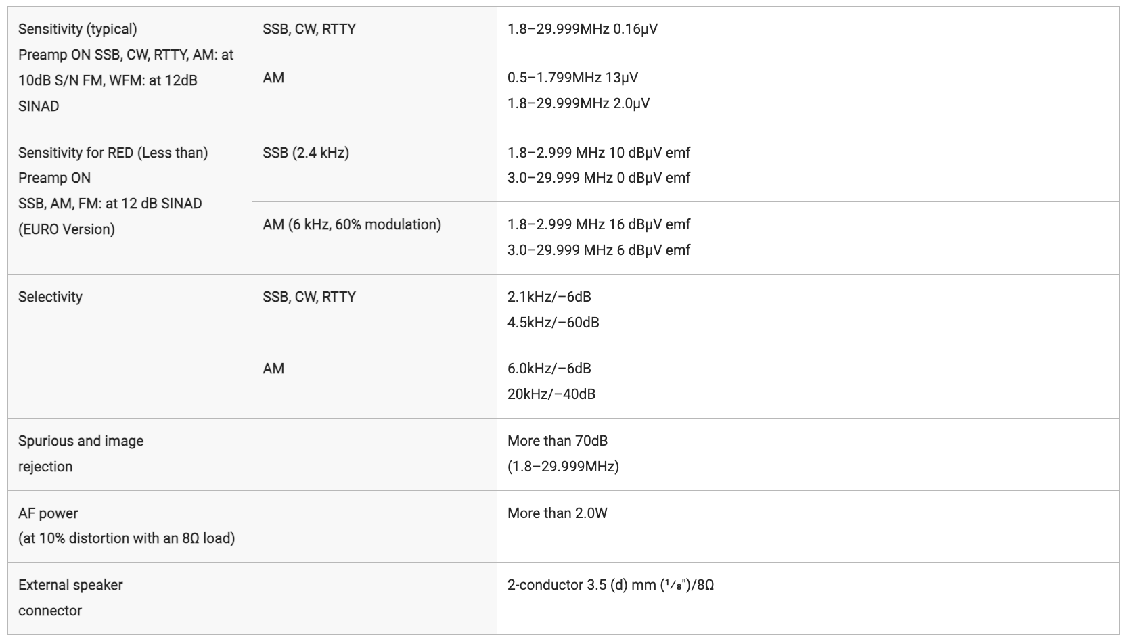Click the 4.5kHz/−60dB selectivity value
The height and width of the screenshot is (641, 1130).
coord(553,323)
